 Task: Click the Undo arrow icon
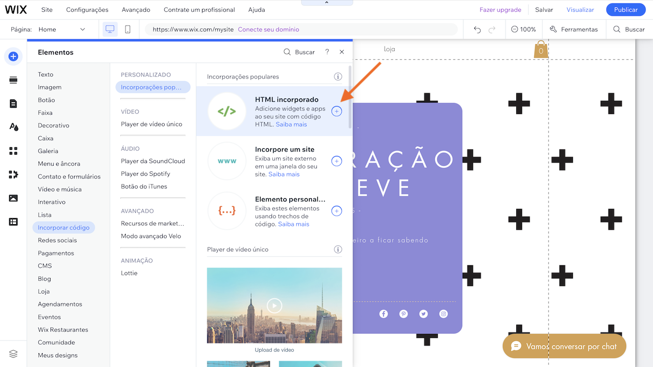pos(476,30)
